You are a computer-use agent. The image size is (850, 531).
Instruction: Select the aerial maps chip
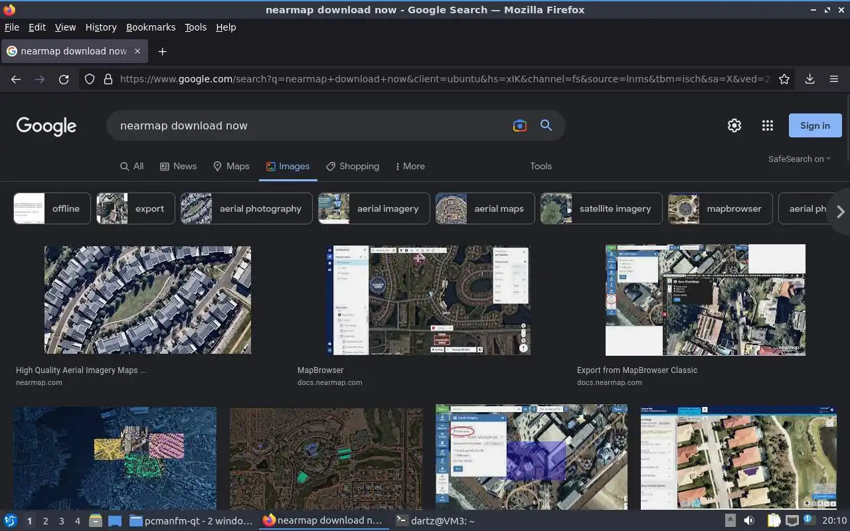point(485,208)
